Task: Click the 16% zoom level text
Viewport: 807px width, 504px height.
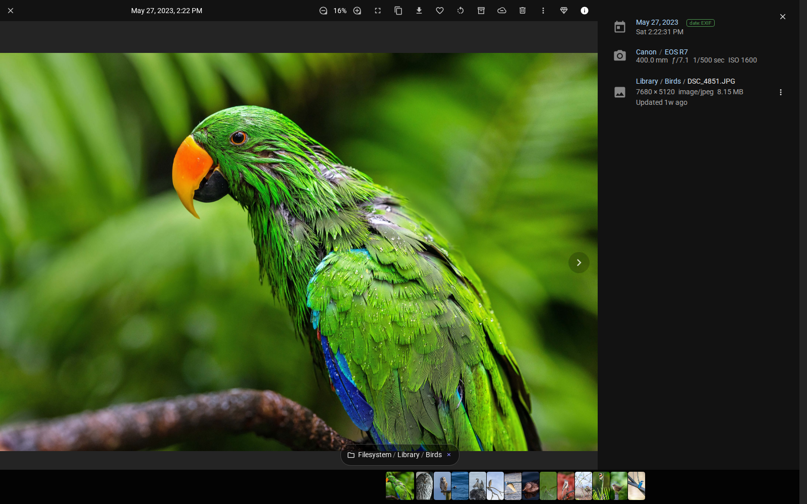Action: (x=340, y=11)
